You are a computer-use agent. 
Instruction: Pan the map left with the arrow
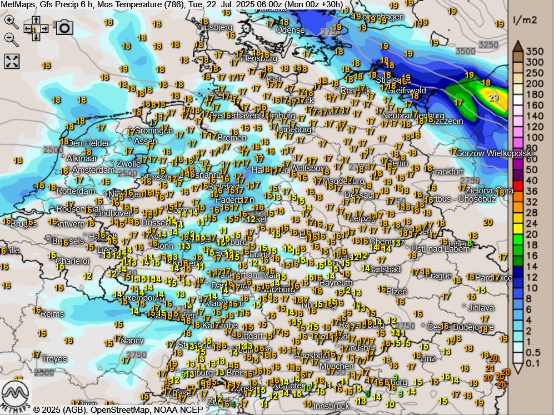point(28,28)
